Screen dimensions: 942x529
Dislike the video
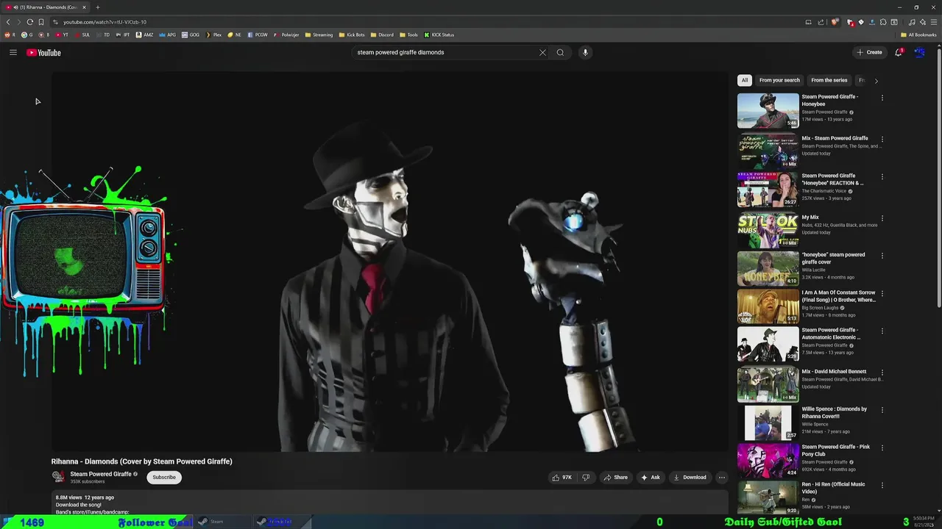(x=586, y=477)
